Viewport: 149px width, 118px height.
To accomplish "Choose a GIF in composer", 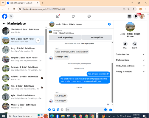I will tap(62, 110).
